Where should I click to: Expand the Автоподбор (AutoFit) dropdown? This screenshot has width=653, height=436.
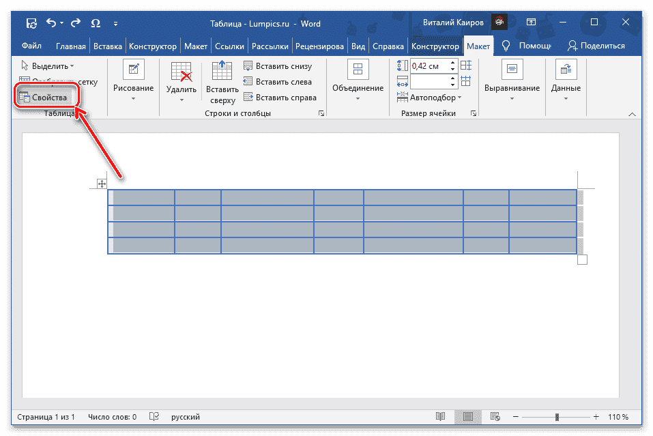click(435, 98)
